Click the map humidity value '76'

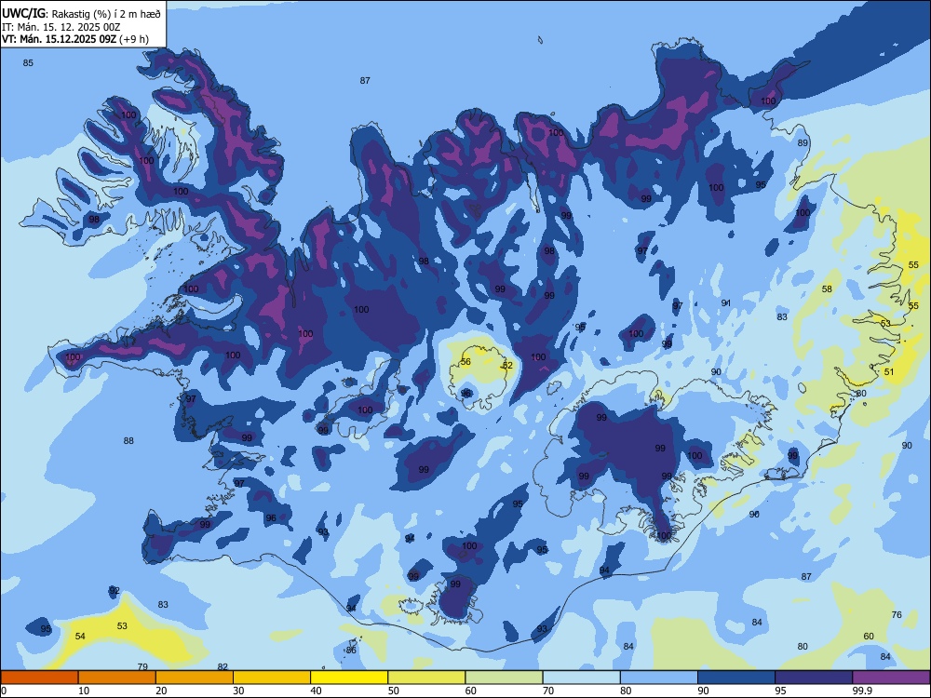pos(897,614)
